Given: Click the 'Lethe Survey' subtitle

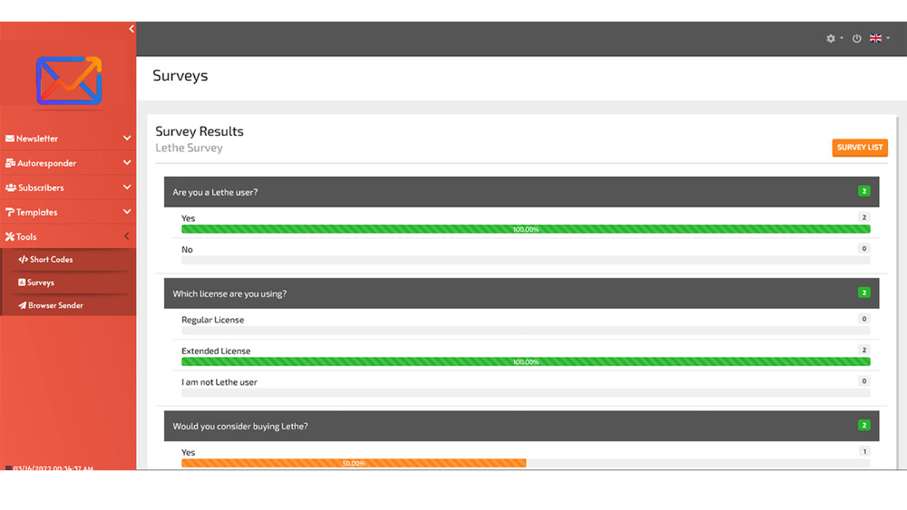Looking at the screenshot, I should pyautogui.click(x=189, y=148).
